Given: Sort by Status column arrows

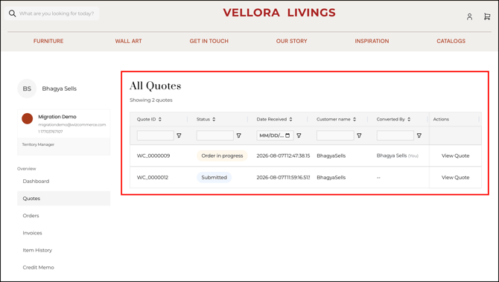Looking at the screenshot, I should (214, 119).
